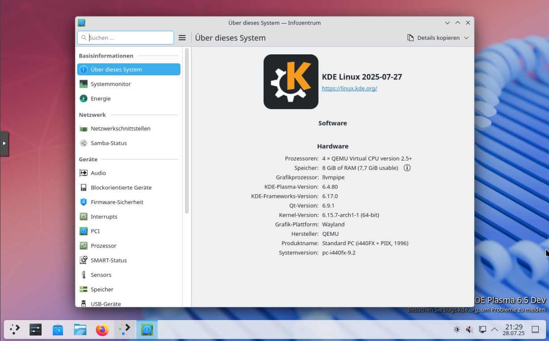Open the Systemmonitor page in the sidebar
Image resolution: width=549 pixels, height=341 pixels.
[x=129, y=84]
